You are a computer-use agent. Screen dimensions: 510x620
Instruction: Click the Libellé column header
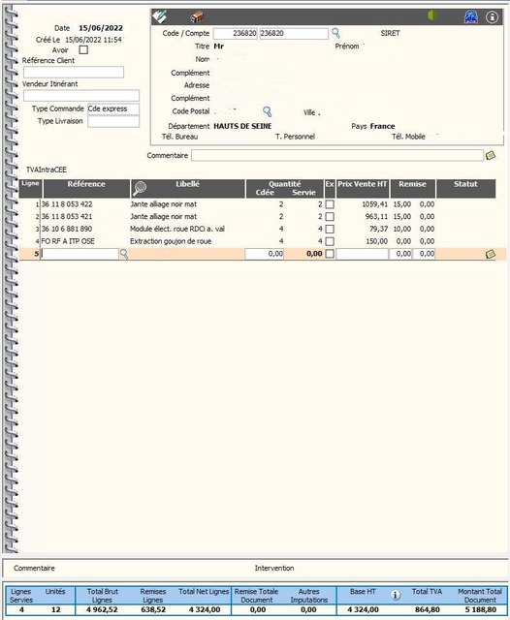pyautogui.click(x=188, y=188)
